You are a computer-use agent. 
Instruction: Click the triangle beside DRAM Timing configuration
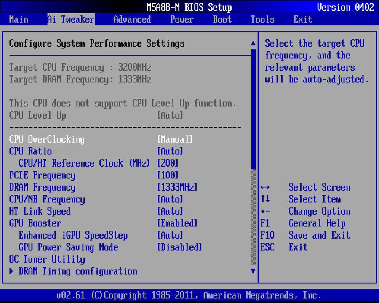[11, 271]
